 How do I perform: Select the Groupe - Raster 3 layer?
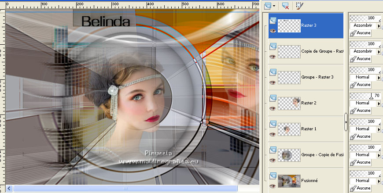(x=317, y=77)
